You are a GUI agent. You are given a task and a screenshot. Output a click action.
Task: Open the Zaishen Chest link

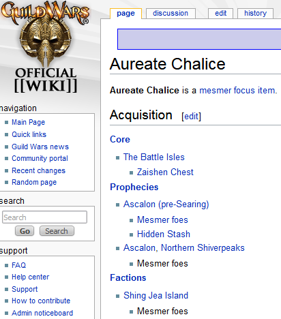[x=165, y=172]
